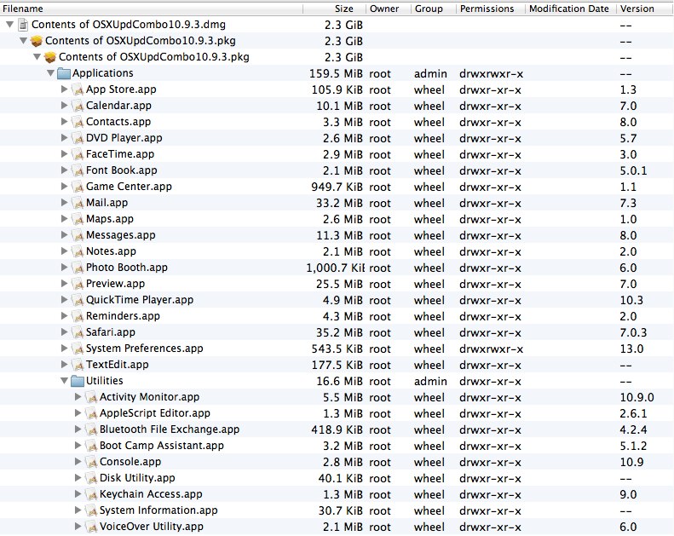Select the size value 159.5 MiB
Image resolution: width=674 pixels, height=536 pixels.
tap(336, 74)
